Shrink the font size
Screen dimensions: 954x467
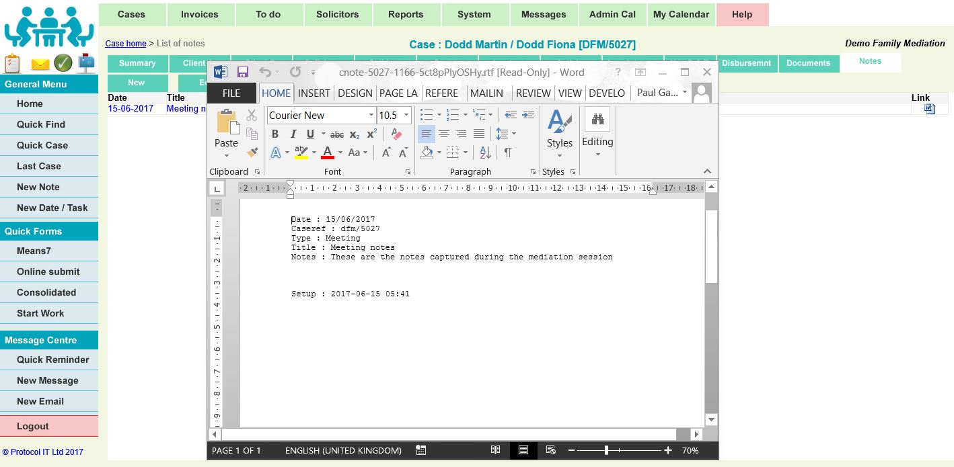coord(403,153)
